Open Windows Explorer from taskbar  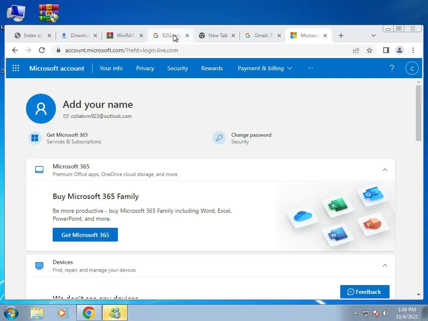coord(37,313)
